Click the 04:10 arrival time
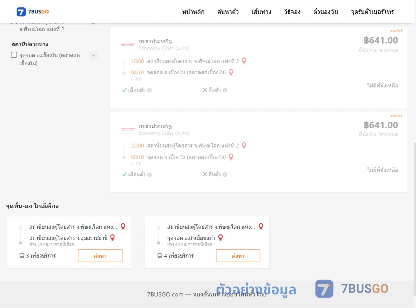The height and width of the screenshot is (308, 416). coord(138,72)
